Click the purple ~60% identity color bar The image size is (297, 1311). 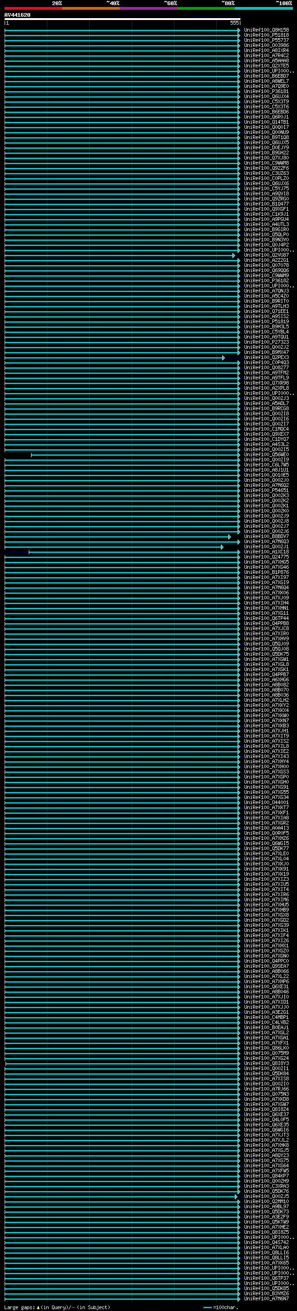click(x=149, y=8)
